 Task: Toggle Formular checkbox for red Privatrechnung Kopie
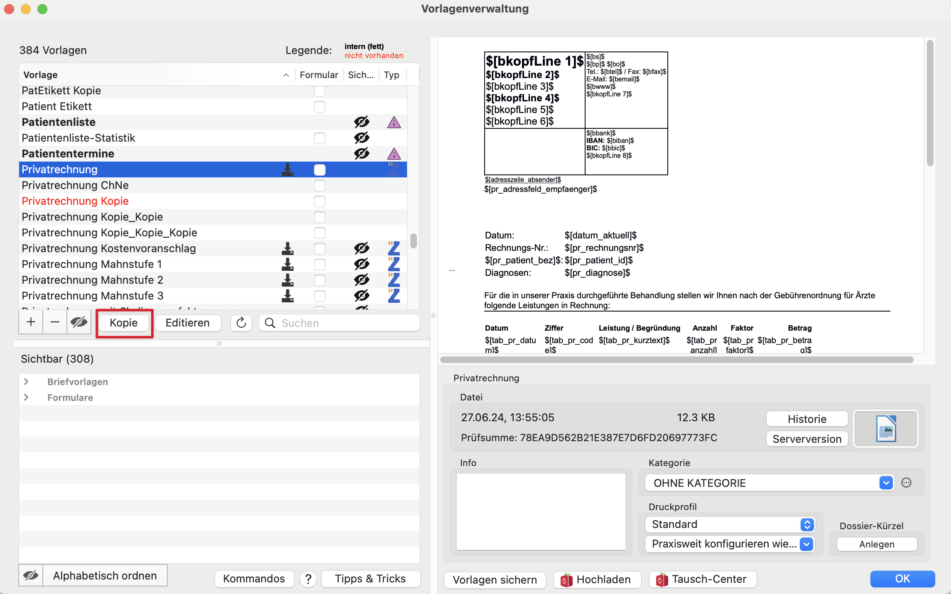pyautogui.click(x=319, y=201)
